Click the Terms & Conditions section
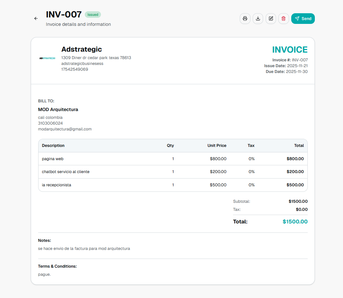This screenshot has height=298, width=343. 57,266
